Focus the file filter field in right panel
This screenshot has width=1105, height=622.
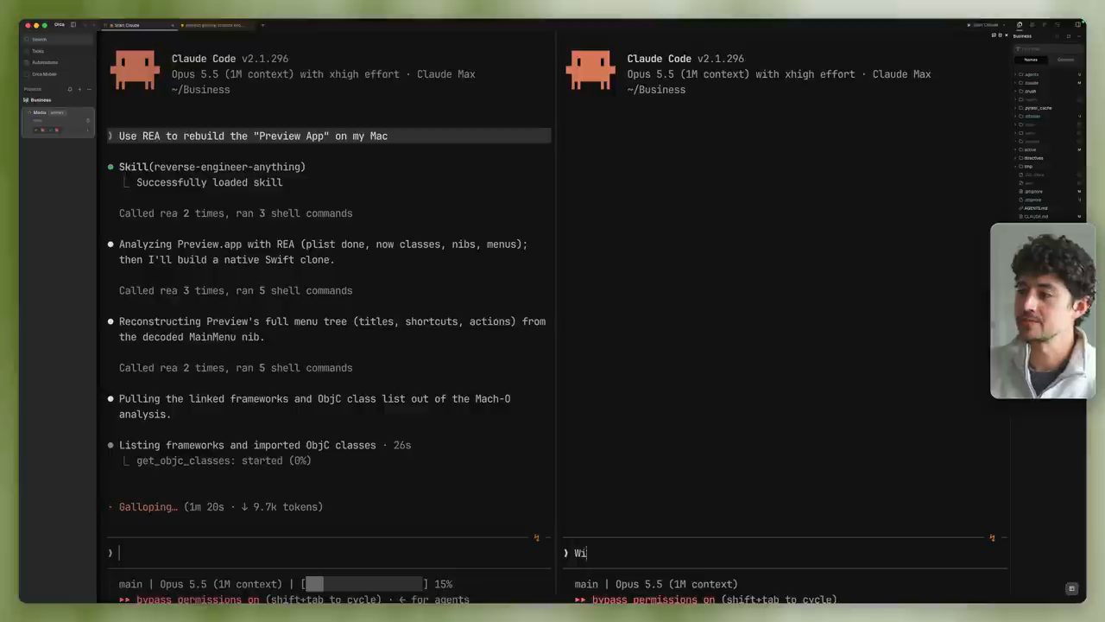coord(1047,48)
